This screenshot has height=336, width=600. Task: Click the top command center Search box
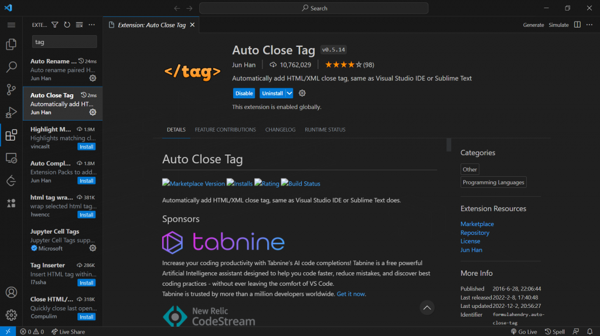tap(314, 8)
